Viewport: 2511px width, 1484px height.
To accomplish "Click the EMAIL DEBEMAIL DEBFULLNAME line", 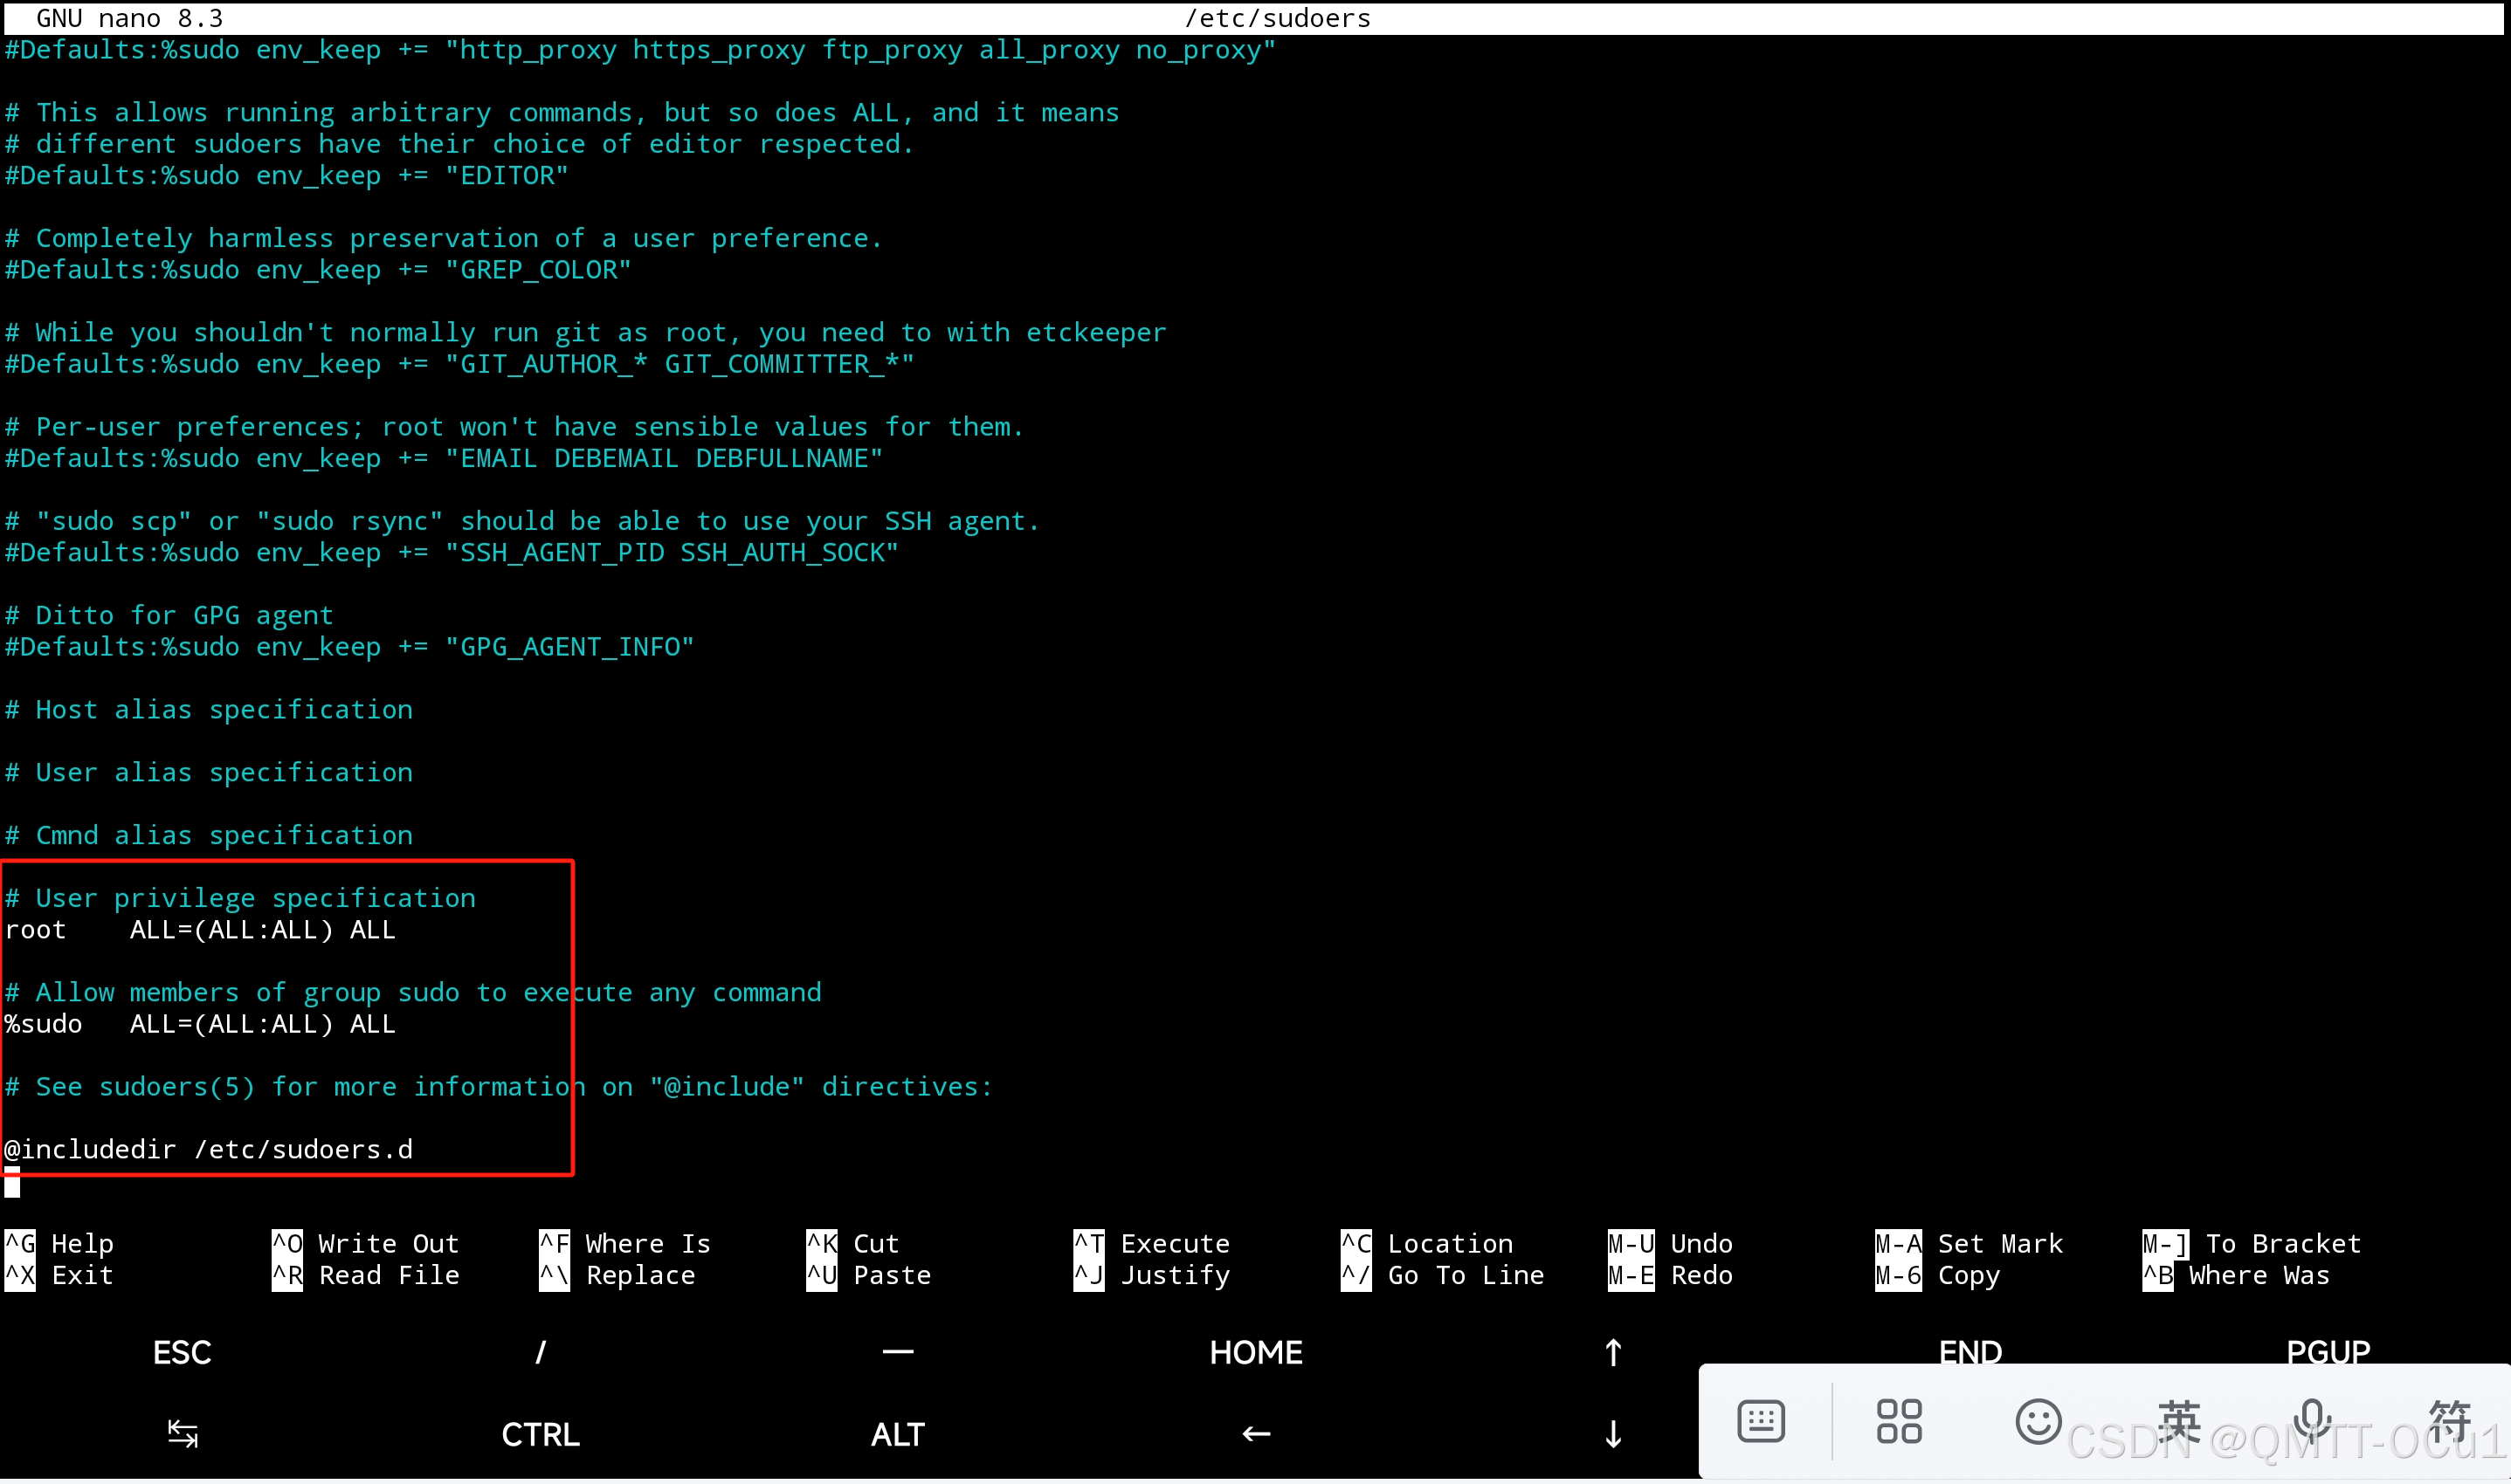I will [443, 459].
